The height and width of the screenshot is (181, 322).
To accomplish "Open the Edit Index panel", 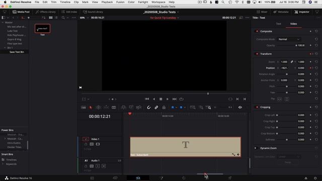I will coord(69,12).
